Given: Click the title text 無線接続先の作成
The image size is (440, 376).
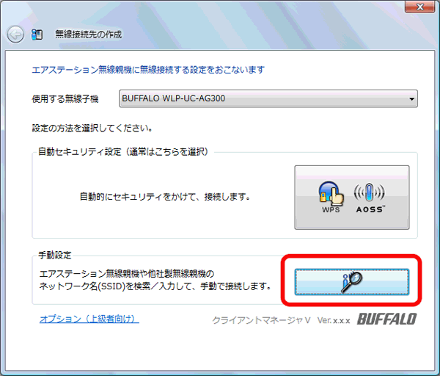Looking at the screenshot, I should [89, 35].
